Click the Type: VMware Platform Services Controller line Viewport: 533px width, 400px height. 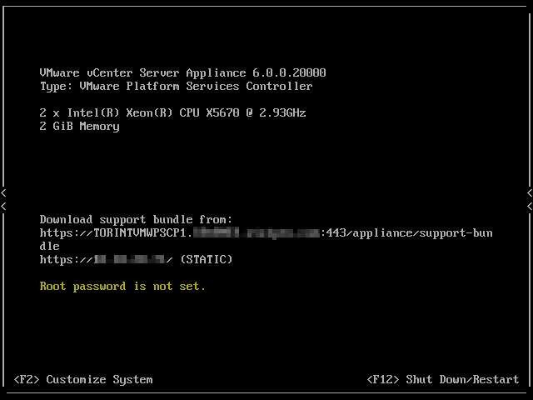point(176,87)
